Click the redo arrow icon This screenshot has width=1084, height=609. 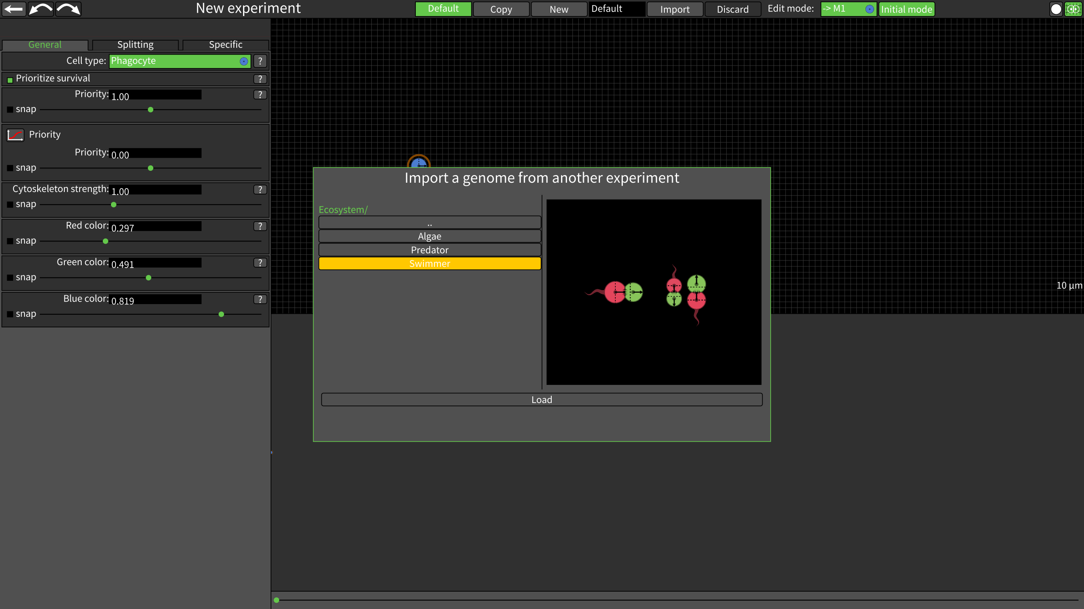click(68, 9)
